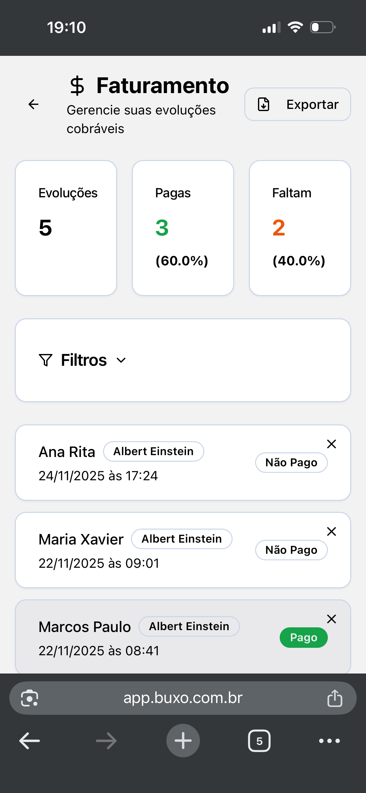Toggle Ana Rita's Não Pago status
The height and width of the screenshot is (793, 366).
[x=291, y=463]
